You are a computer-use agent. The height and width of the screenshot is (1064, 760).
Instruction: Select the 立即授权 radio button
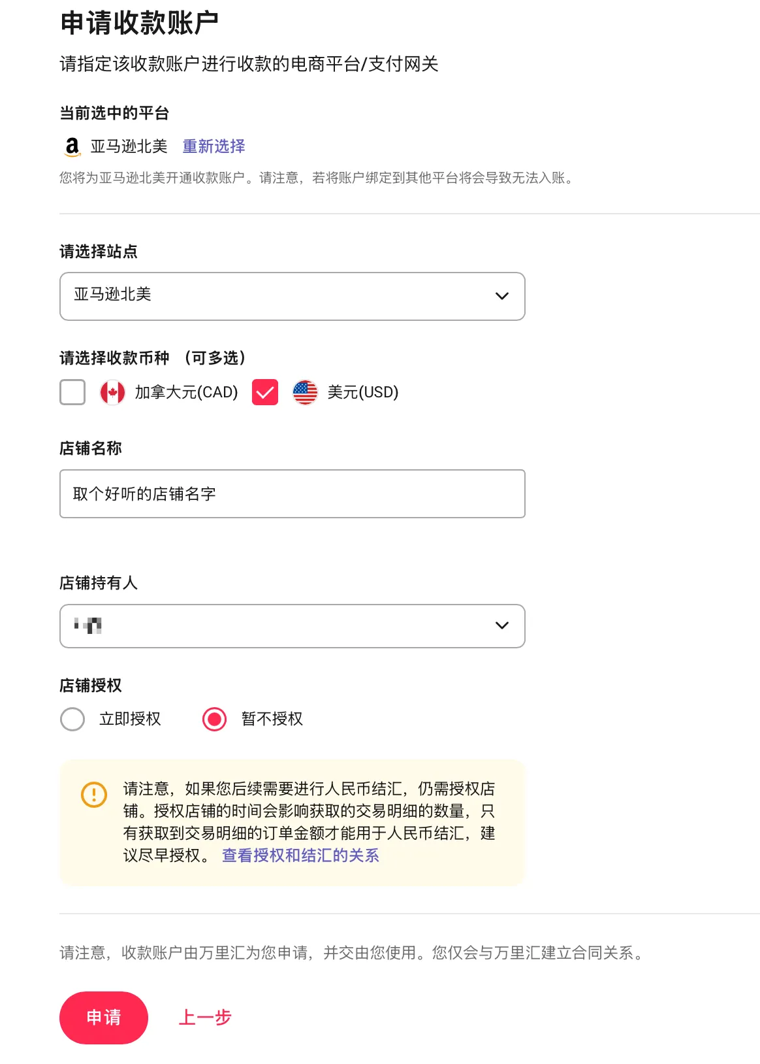pos(72,719)
